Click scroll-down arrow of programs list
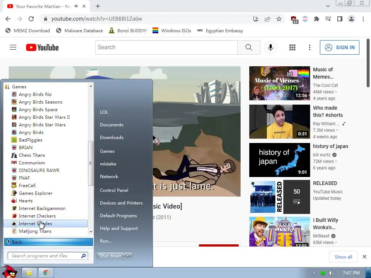 click(91, 232)
